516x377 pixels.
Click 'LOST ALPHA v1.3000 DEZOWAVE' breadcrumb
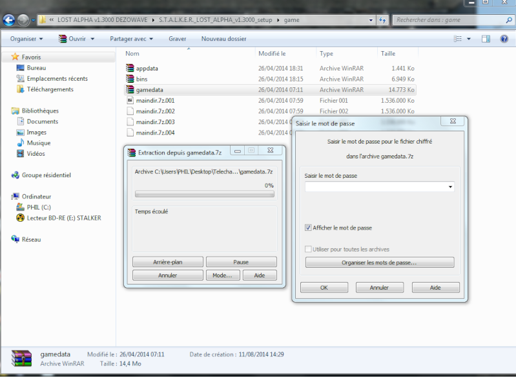[x=102, y=20]
